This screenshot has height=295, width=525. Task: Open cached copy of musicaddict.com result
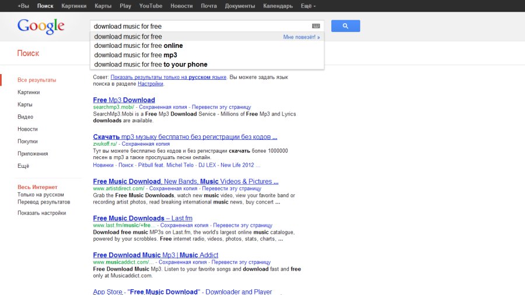coord(183,262)
